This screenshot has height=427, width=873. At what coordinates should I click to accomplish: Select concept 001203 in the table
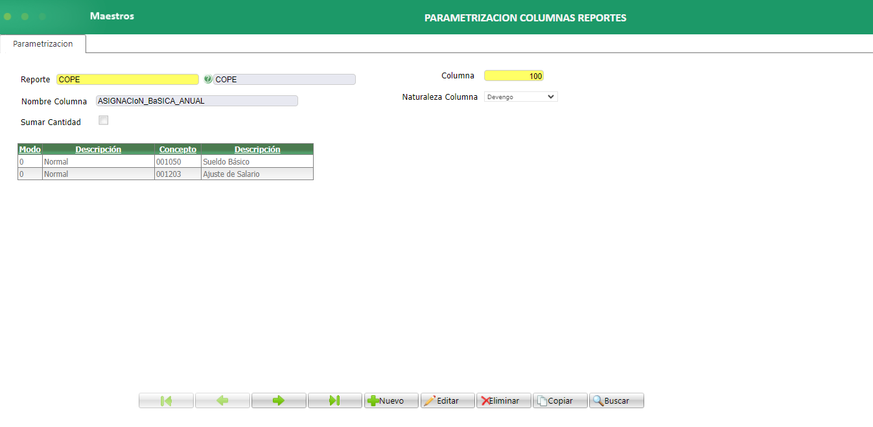pyautogui.click(x=178, y=174)
